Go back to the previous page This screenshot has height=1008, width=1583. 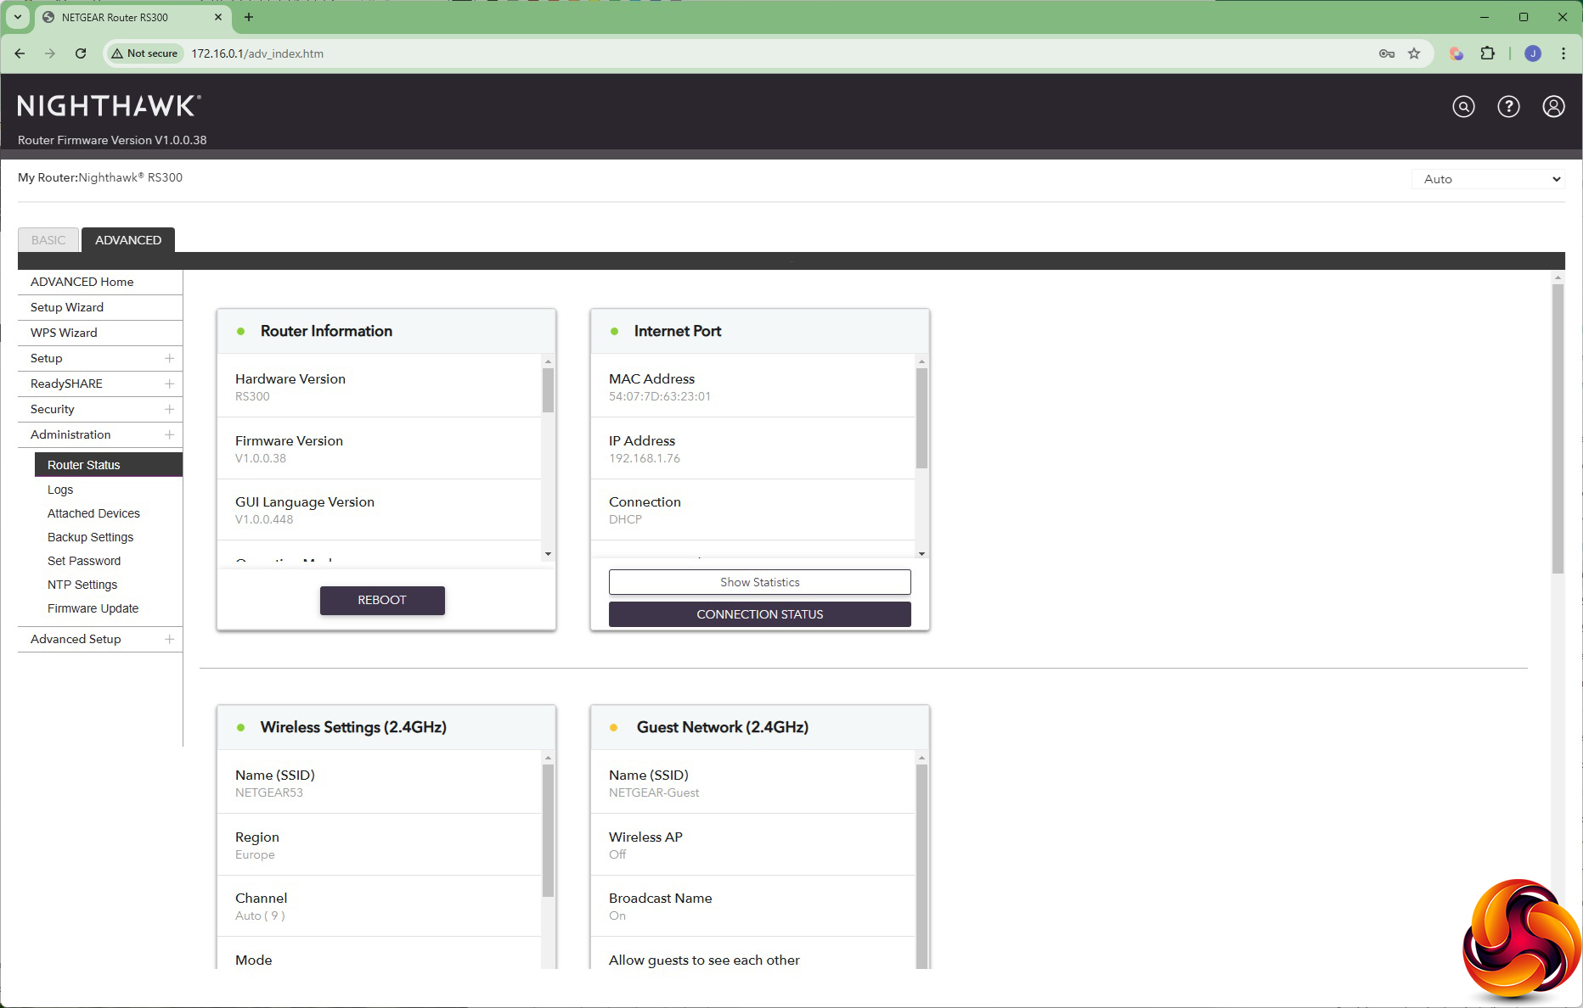pos(20,53)
